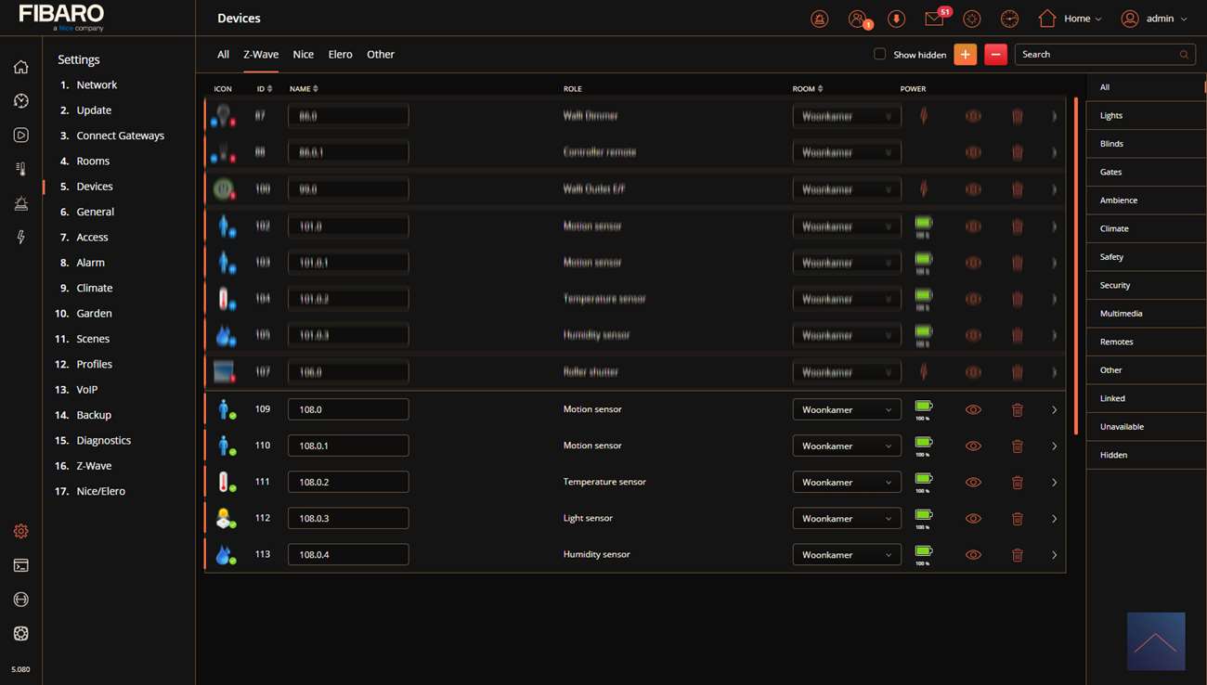The image size is (1207, 685).
Task: Click the red minus remove device button
Action: tap(995, 55)
